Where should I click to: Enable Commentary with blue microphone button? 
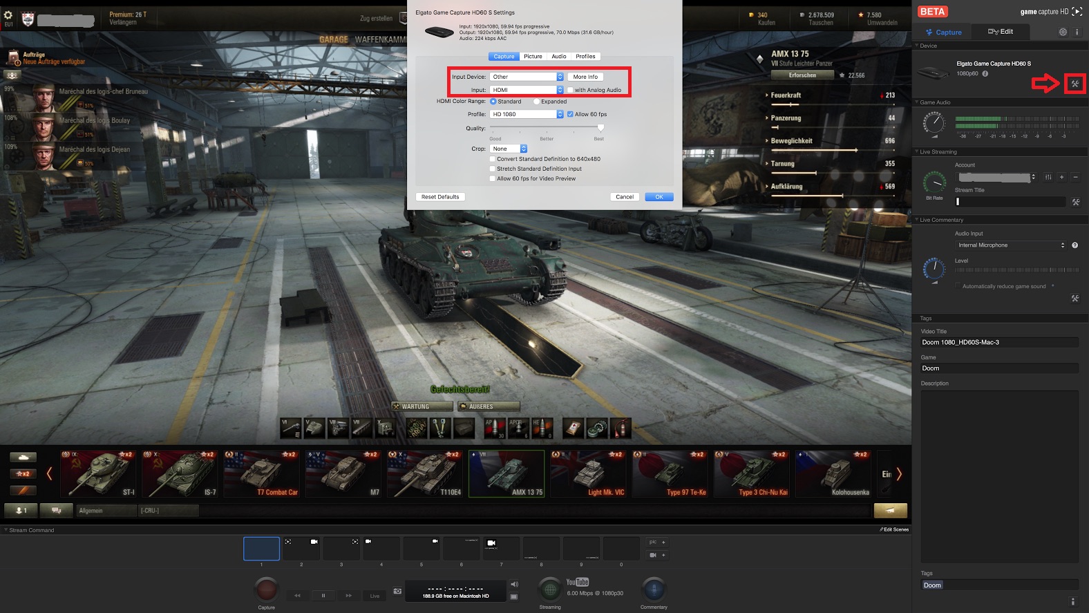point(654,590)
